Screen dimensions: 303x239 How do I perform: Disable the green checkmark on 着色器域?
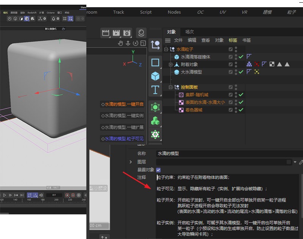[x=240, y=109]
